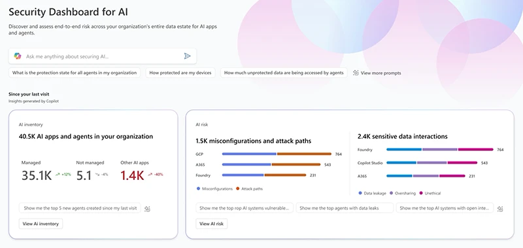
Task: Select prompt 'What is the protection state for all agents'
Action: [x=75, y=73]
